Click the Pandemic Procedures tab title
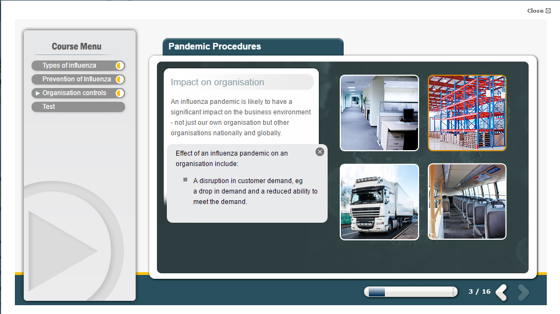The image size is (560, 314). click(x=215, y=47)
